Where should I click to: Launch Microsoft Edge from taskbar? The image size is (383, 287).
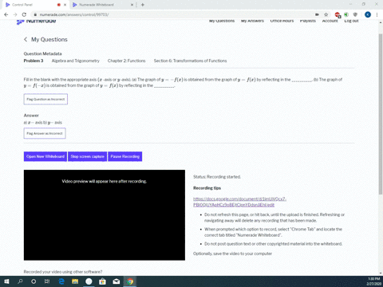[x=61, y=281]
